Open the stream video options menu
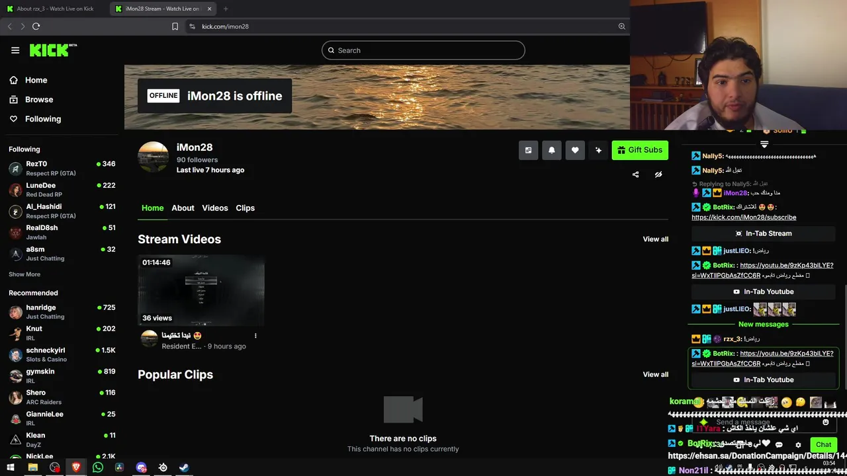The image size is (847, 476). pyautogui.click(x=255, y=336)
